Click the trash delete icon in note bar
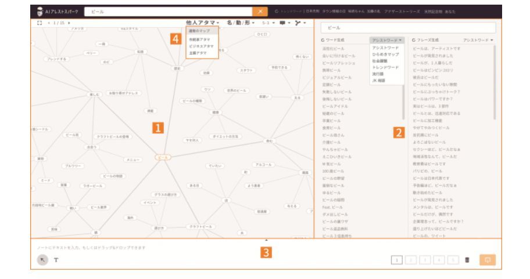530x279 pixels. [467, 260]
